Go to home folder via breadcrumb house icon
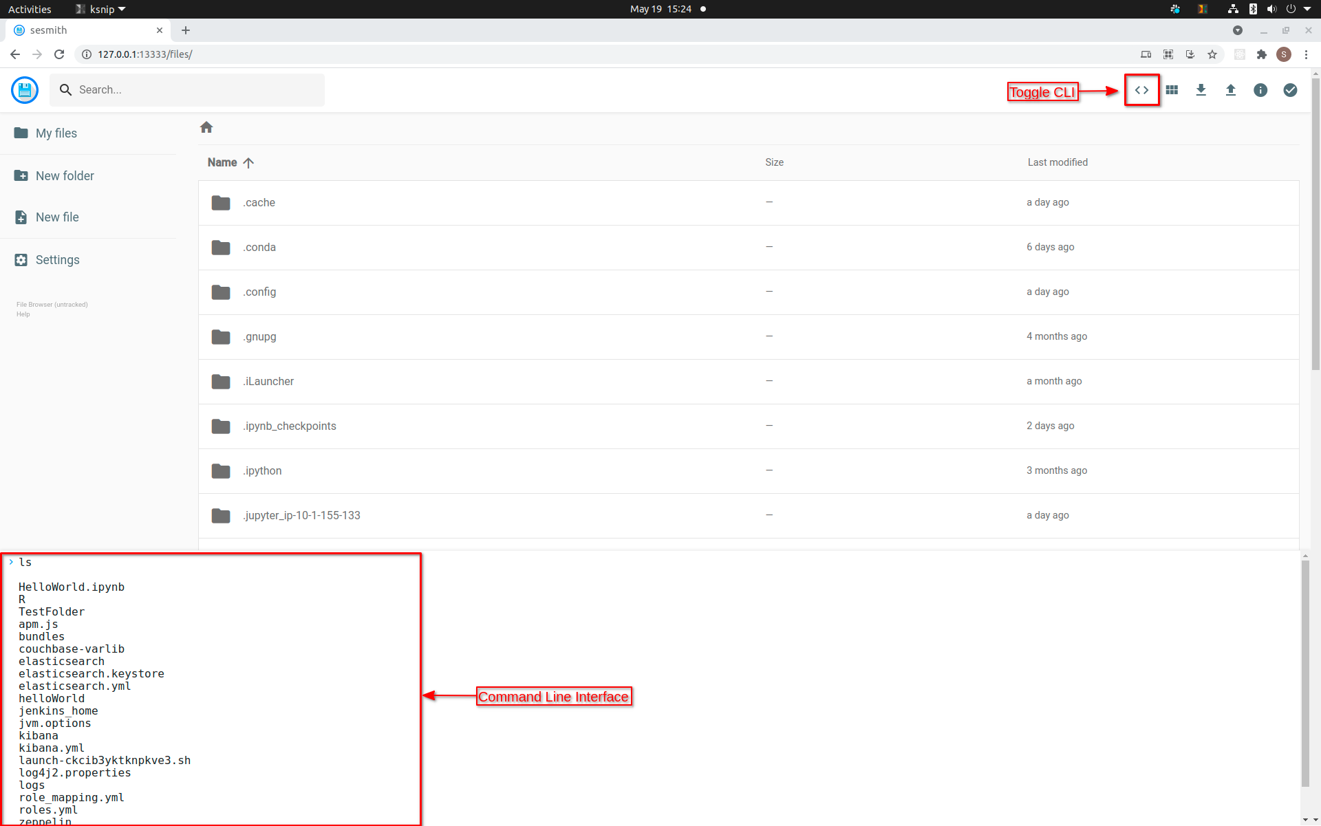Image resolution: width=1321 pixels, height=826 pixels. [206, 127]
